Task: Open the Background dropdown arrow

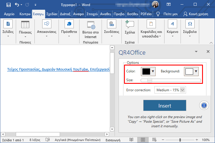Action: [196, 71]
